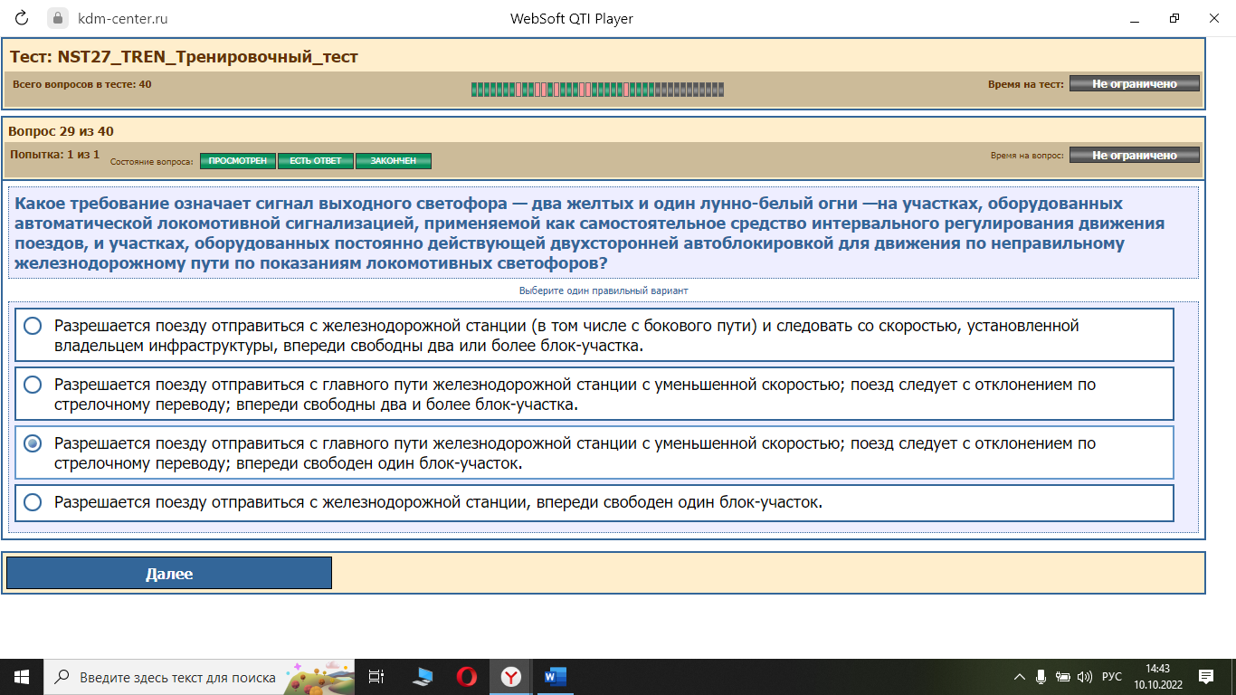Select the radio ending "отклонением… впереди свободен один блок-участок"

click(33, 443)
